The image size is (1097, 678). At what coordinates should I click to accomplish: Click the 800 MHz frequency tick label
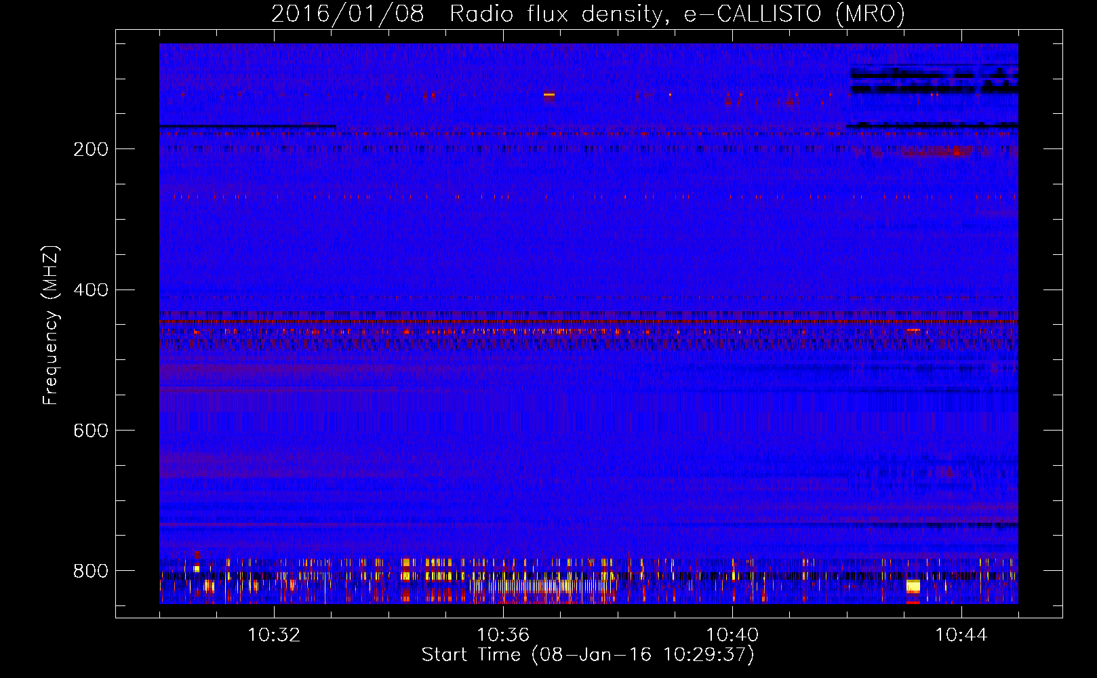pos(91,571)
